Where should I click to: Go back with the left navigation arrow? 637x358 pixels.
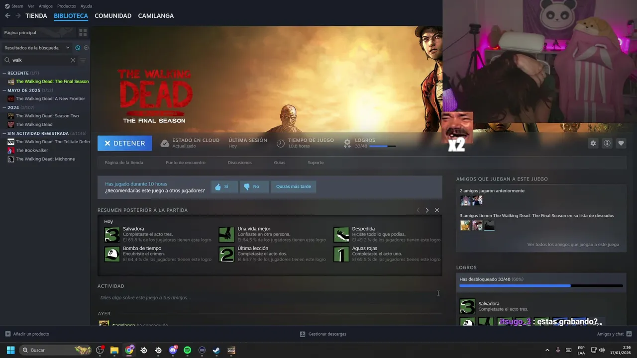tap(7, 16)
